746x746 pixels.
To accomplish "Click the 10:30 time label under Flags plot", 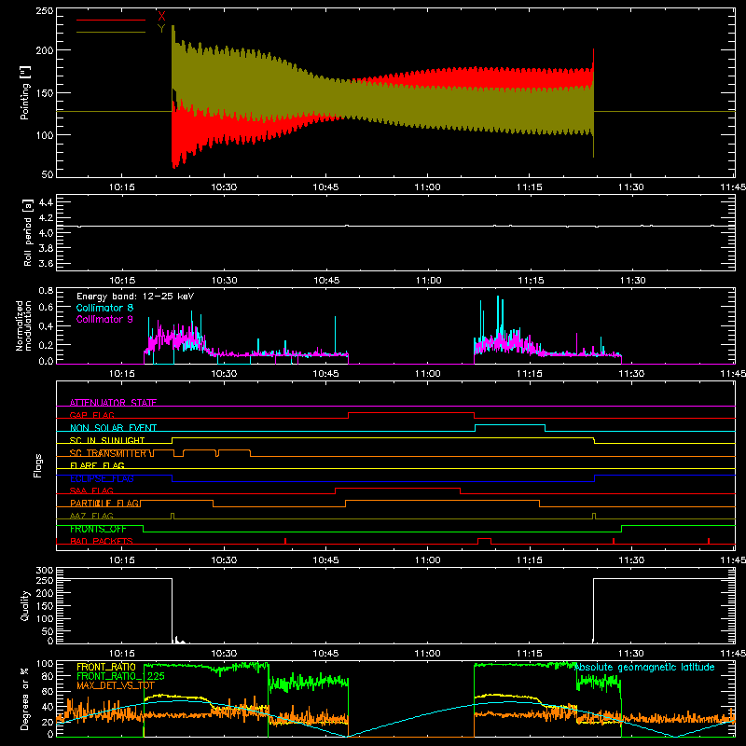I will [224, 560].
